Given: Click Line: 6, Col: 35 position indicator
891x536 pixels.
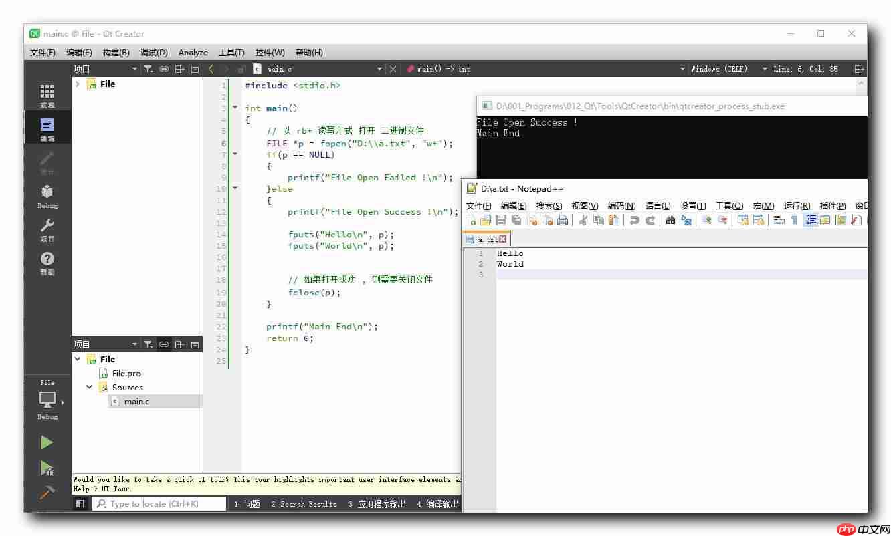Looking at the screenshot, I should click(x=805, y=69).
